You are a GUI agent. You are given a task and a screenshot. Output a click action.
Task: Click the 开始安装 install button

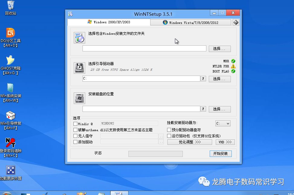point(221,154)
